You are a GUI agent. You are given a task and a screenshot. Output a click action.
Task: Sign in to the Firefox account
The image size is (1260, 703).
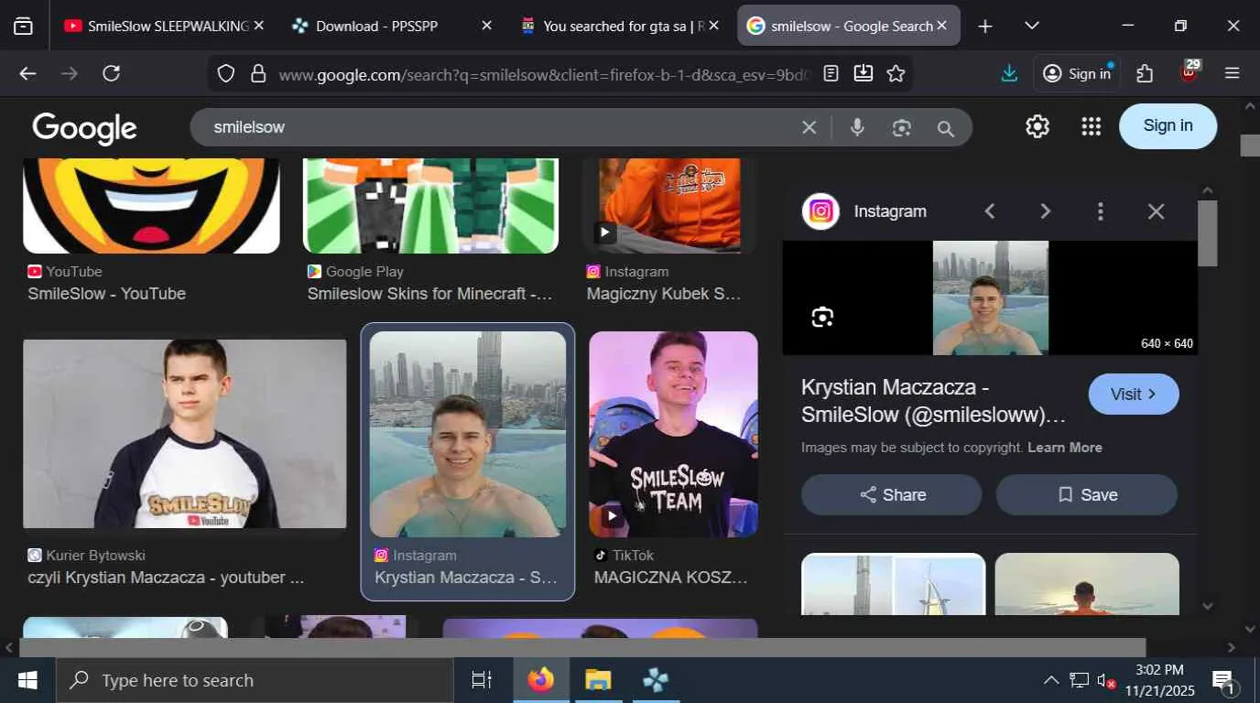point(1077,73)
